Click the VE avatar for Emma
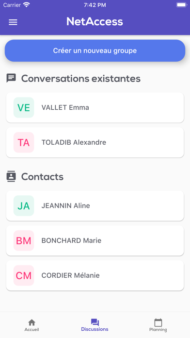 tap(24, 107)
